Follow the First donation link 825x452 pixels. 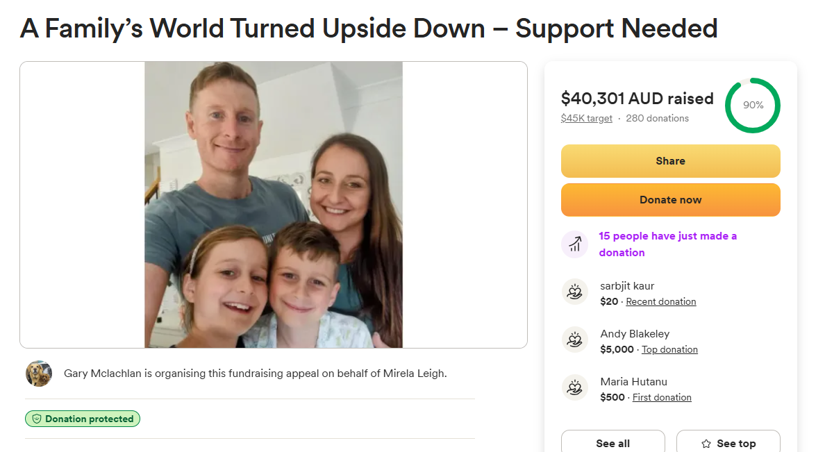(x=662, y=397)
